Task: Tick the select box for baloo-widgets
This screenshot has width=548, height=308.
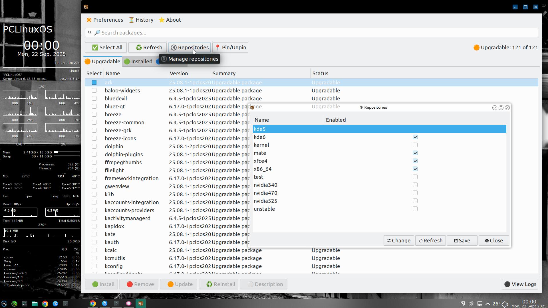Action: click(x=94, y=91)
